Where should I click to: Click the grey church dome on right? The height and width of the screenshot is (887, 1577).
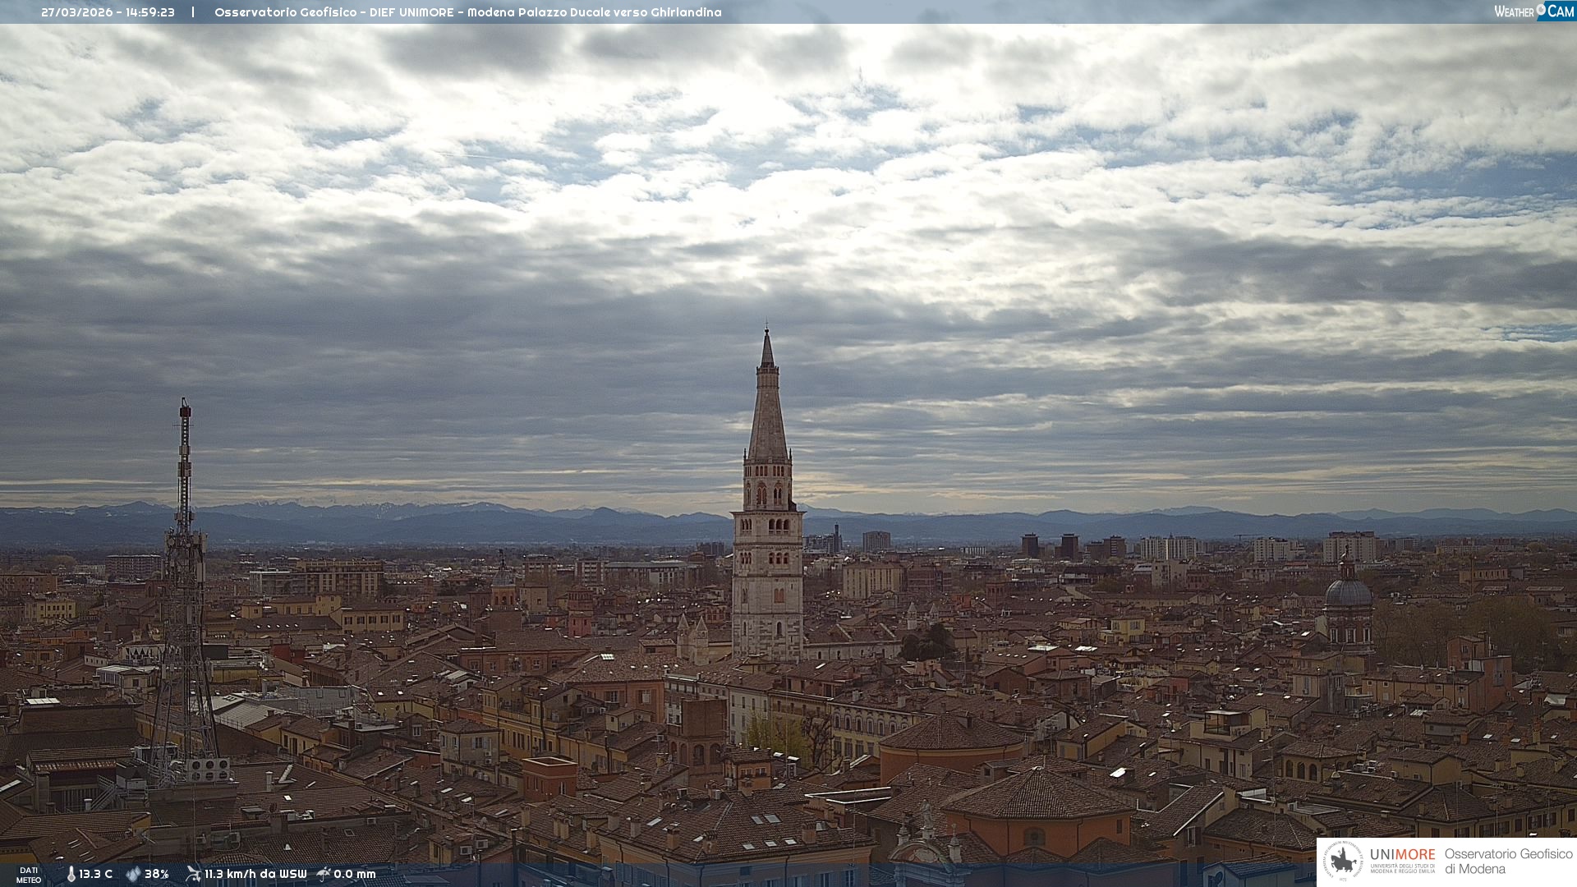1348,593
